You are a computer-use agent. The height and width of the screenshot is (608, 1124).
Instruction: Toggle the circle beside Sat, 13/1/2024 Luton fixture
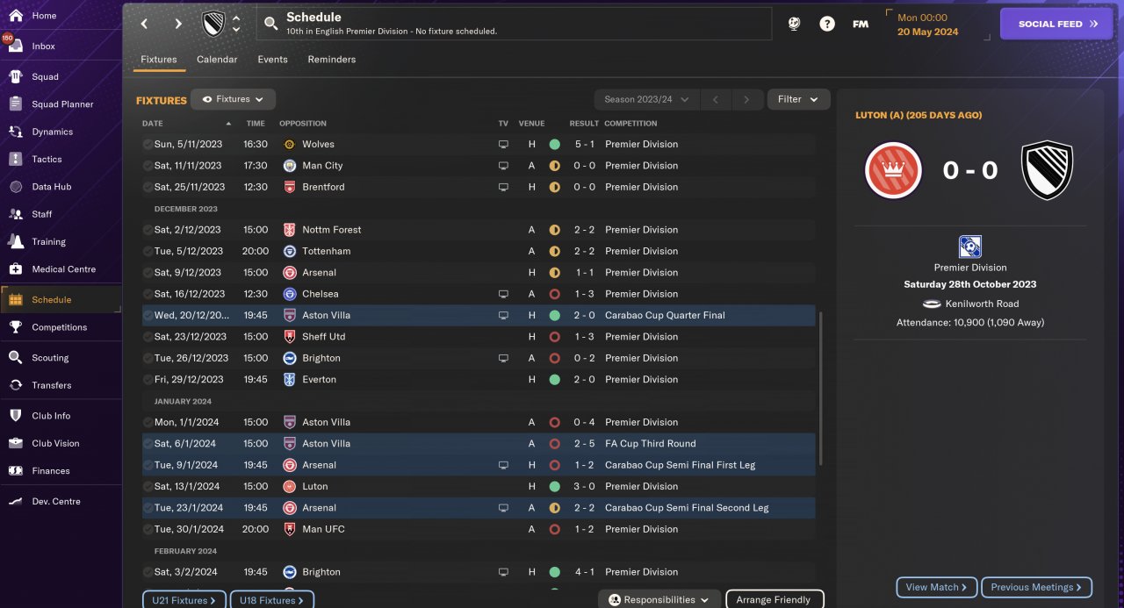[148, 486]
